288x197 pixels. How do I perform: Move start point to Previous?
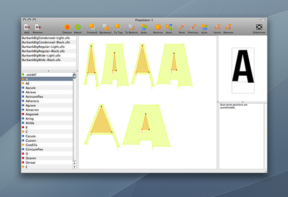pos(193,27)
